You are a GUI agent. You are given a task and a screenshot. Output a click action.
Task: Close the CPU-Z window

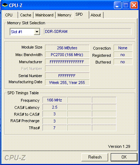134,5
